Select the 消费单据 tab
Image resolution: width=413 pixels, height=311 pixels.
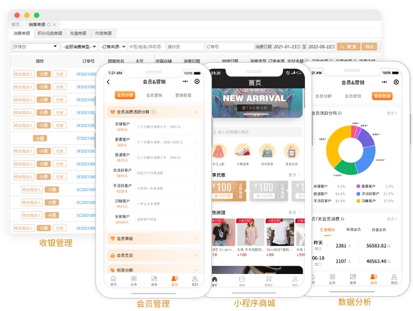coord(21,33)
